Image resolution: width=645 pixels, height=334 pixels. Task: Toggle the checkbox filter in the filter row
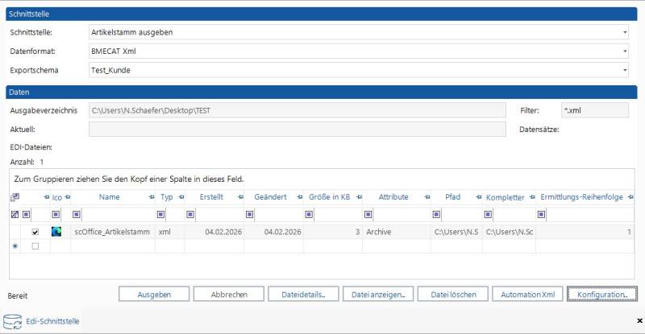coord(27,215)
